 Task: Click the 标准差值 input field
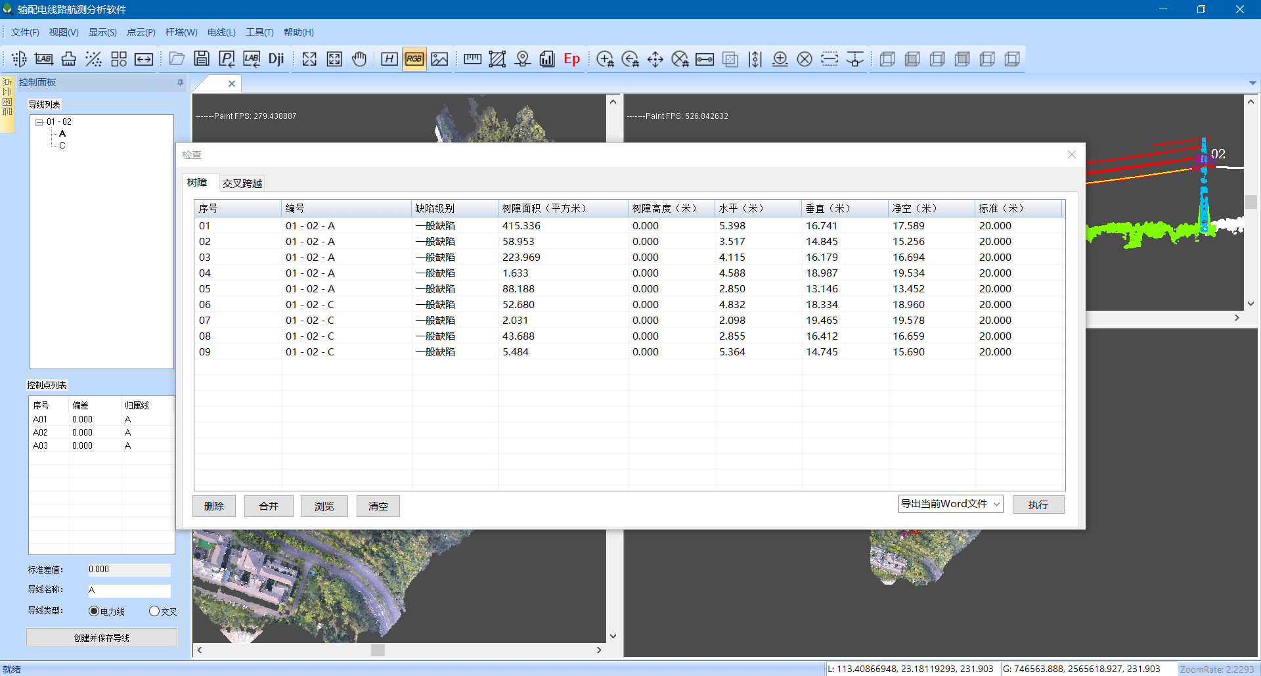click(x=129, y=569)
